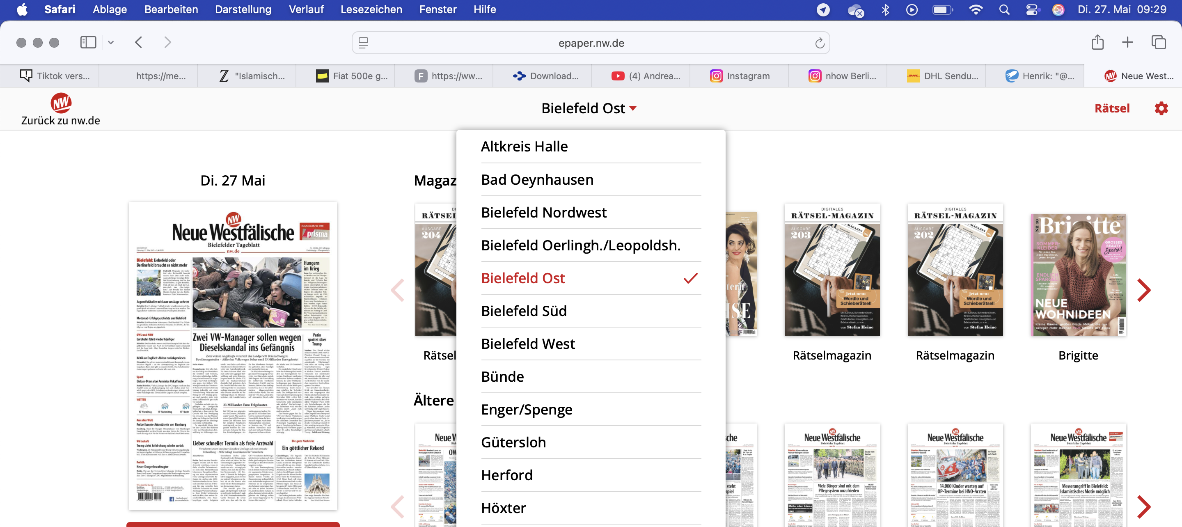Open older edition about Messerangriff in Bielefeld
The image size is (1182, 527).
click(1078, 475)
